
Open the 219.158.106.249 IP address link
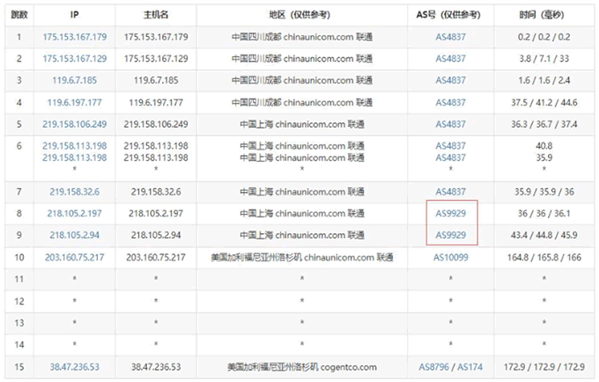click(75, 124)
